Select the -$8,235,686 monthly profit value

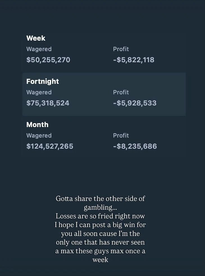click(135, 146)
